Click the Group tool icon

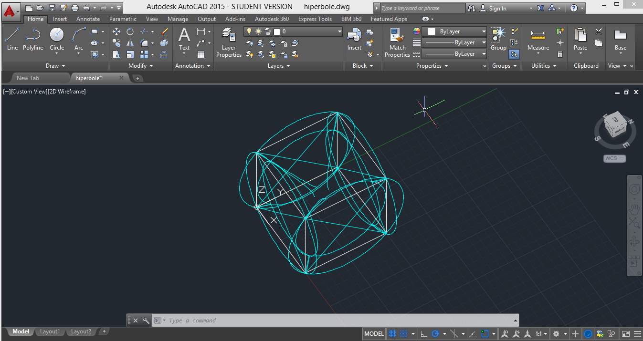click(x=498, y=39)
